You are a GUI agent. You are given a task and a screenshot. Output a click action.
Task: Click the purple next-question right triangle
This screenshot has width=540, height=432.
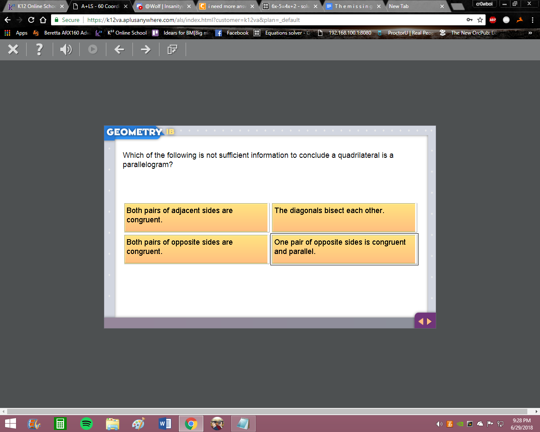click(x=429, y=321)
